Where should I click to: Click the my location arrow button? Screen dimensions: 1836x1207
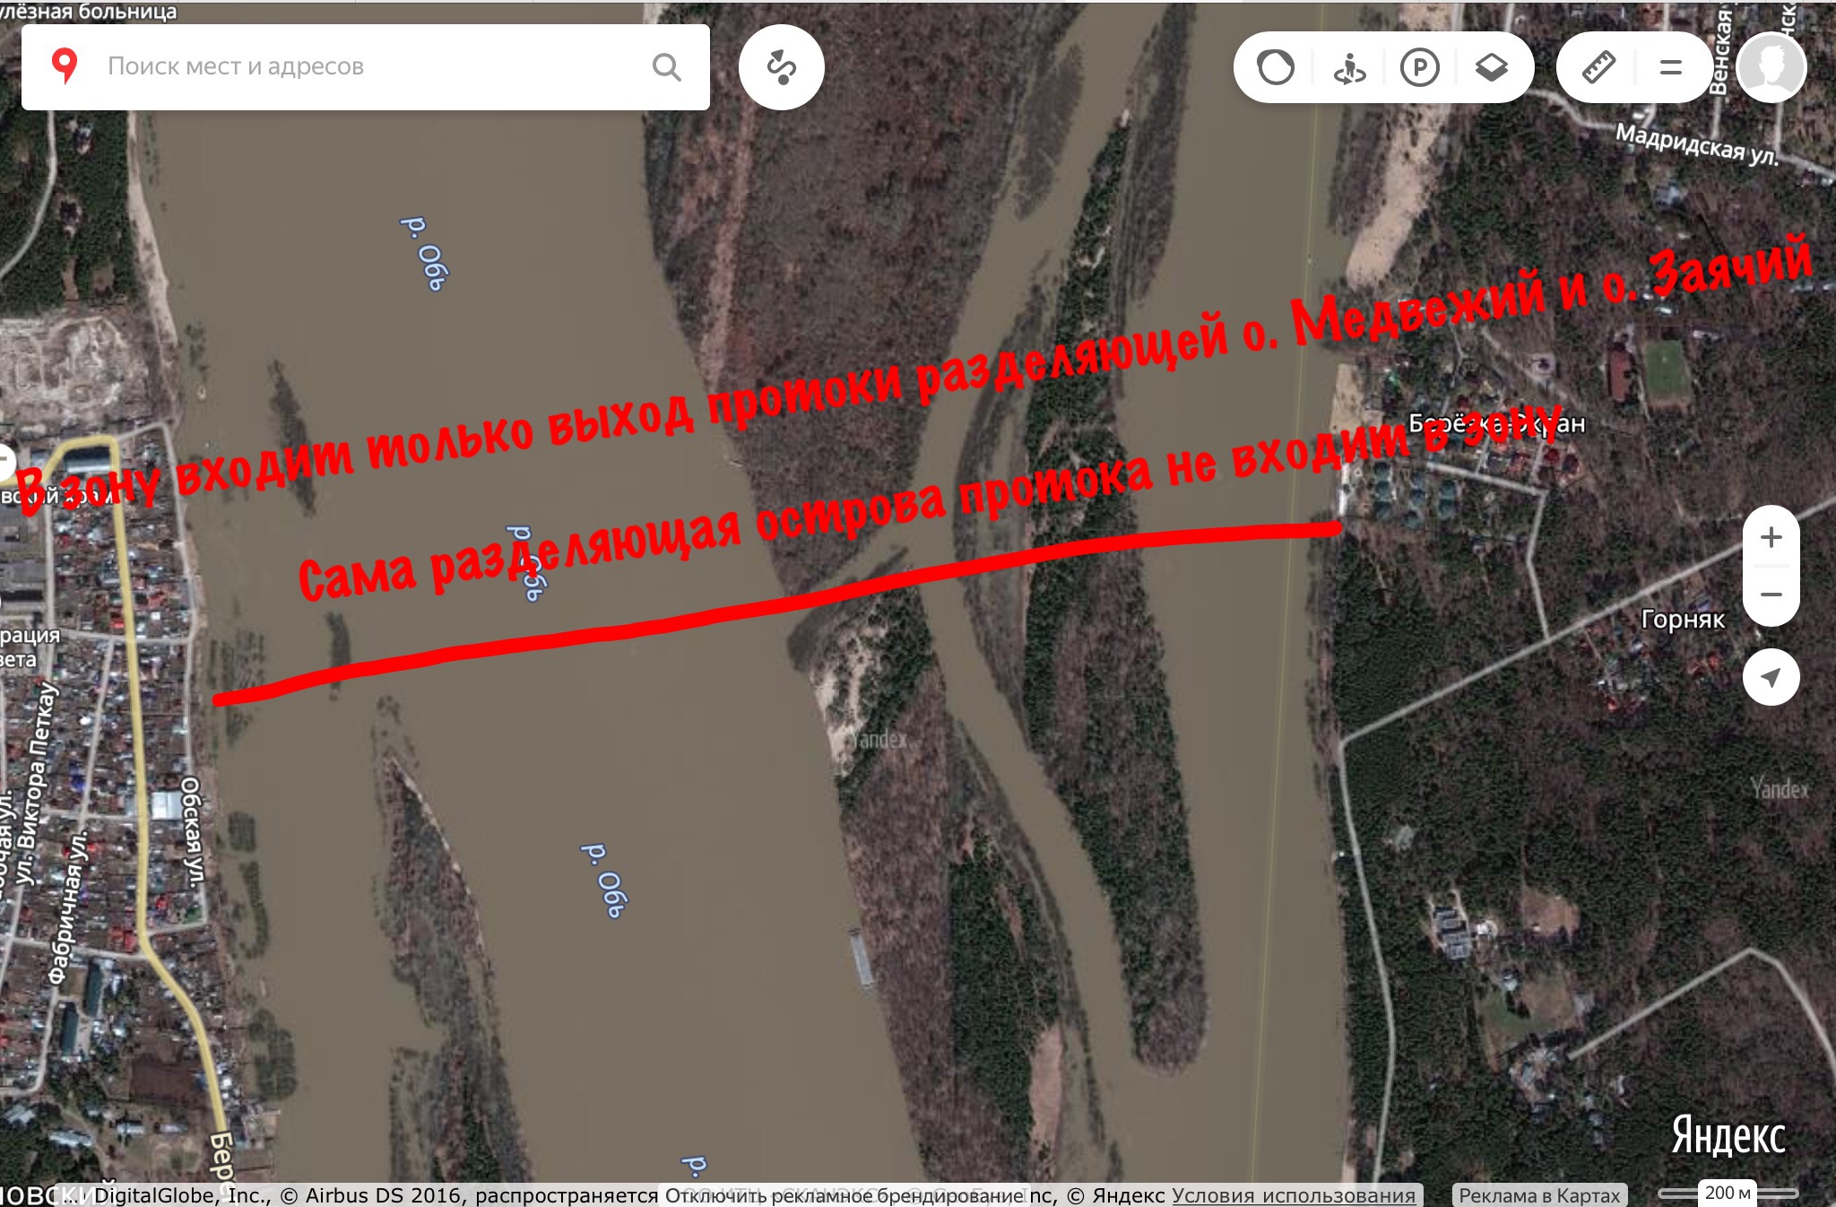pyautogui.click(x=1771, y=677)
